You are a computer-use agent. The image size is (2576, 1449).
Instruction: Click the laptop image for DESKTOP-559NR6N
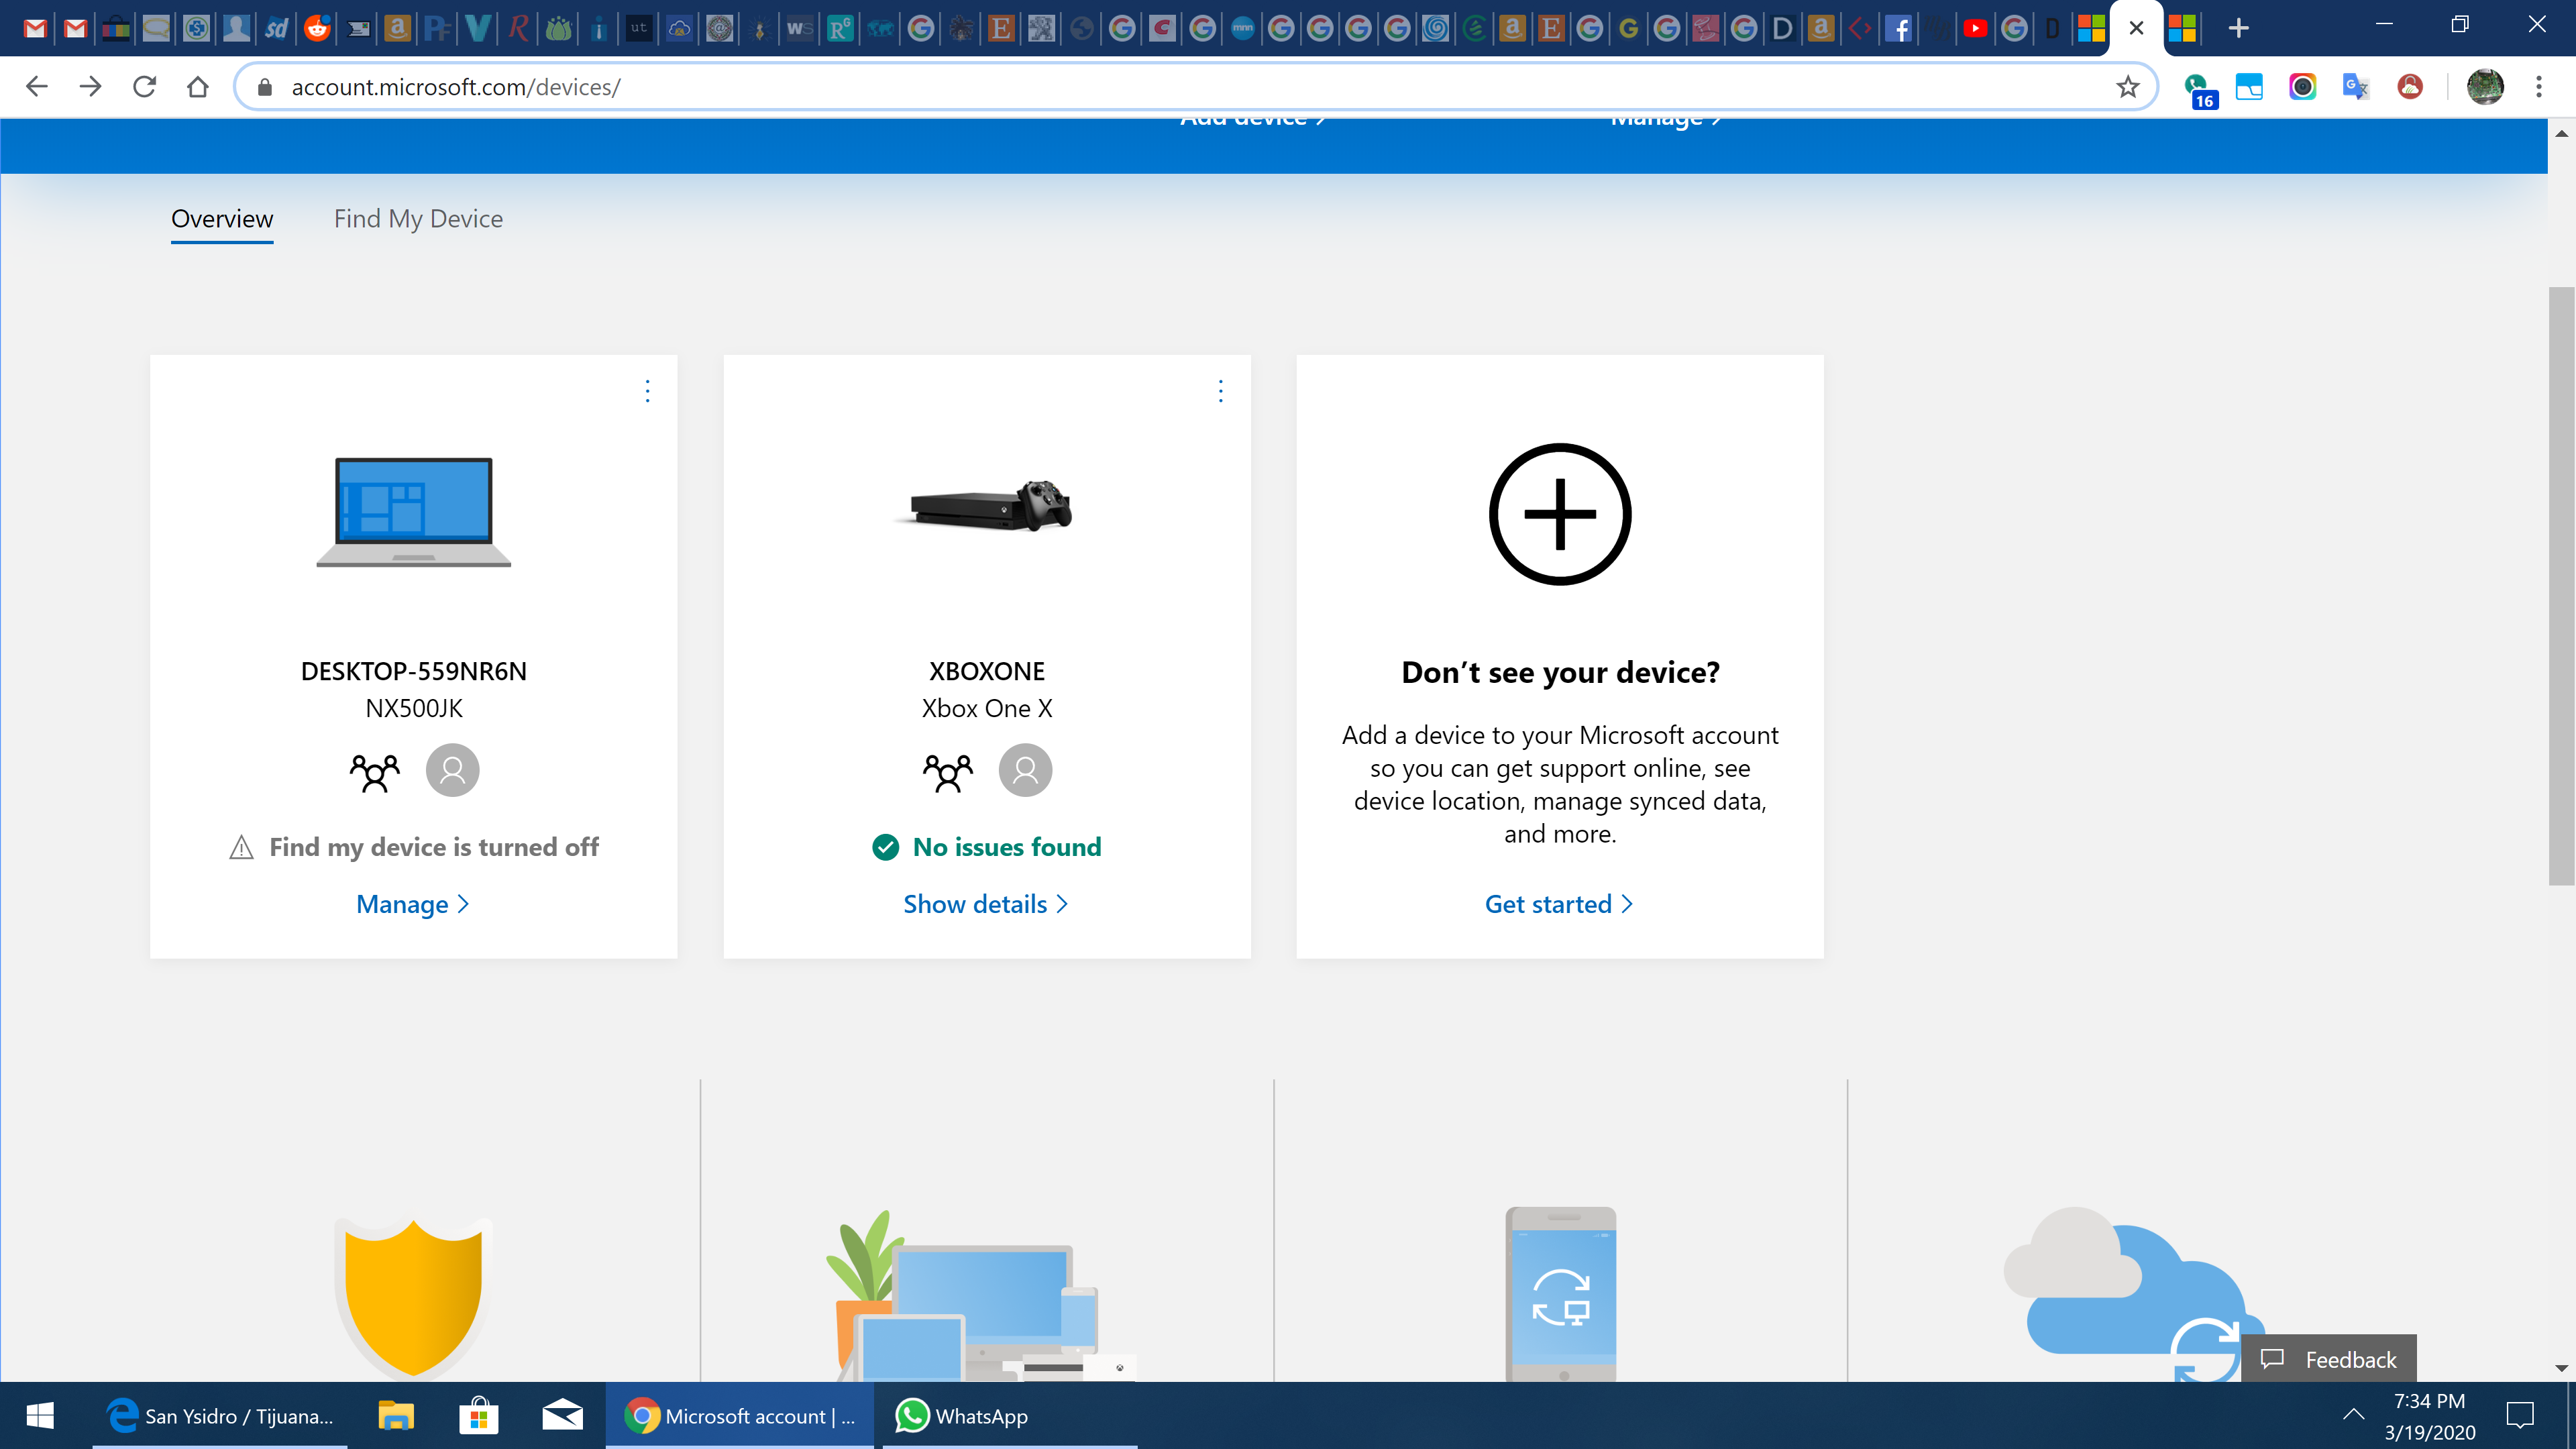coord(413,512)
